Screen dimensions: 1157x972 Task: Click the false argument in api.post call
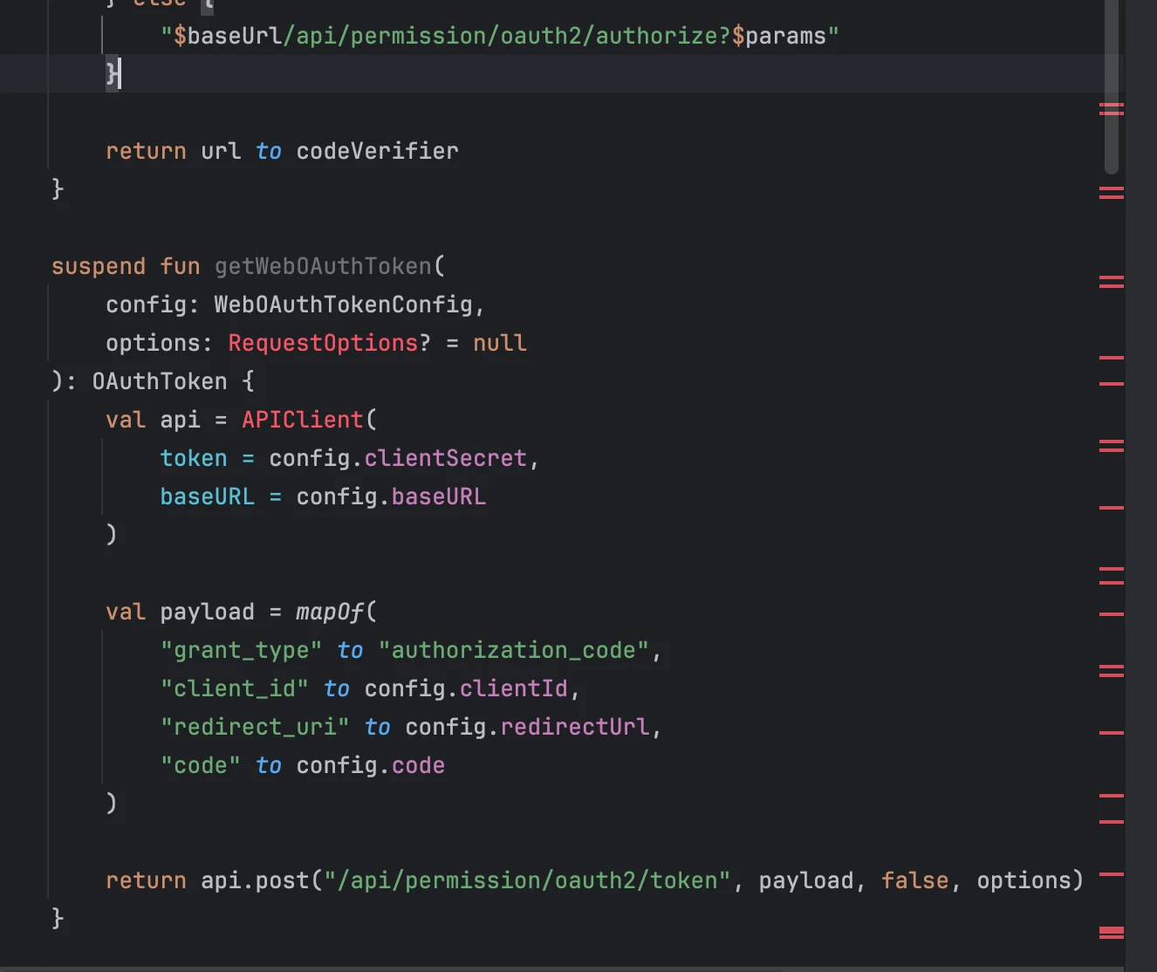coord(914,880)
